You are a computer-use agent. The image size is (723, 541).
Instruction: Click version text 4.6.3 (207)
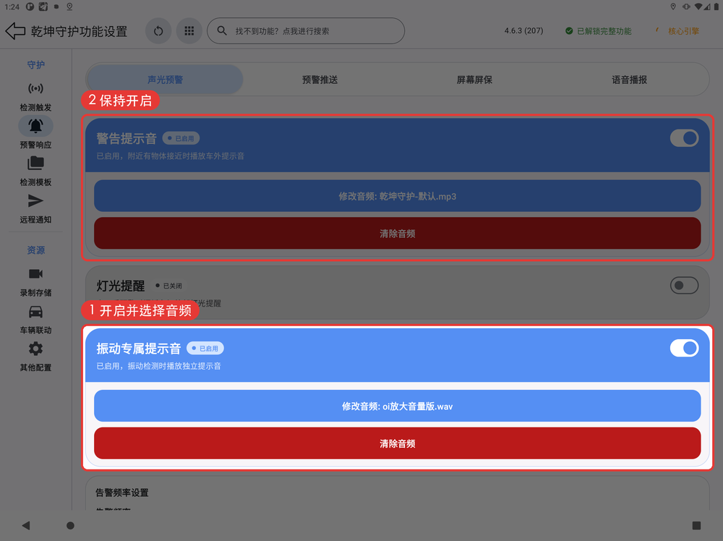523,30
